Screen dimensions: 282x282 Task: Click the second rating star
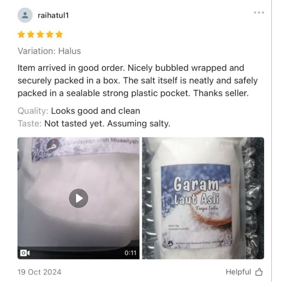(31, 34)
